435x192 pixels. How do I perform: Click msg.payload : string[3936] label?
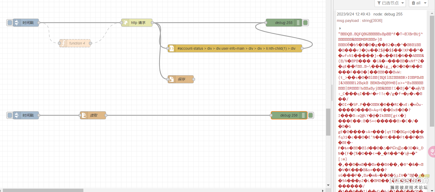point(359,21)
